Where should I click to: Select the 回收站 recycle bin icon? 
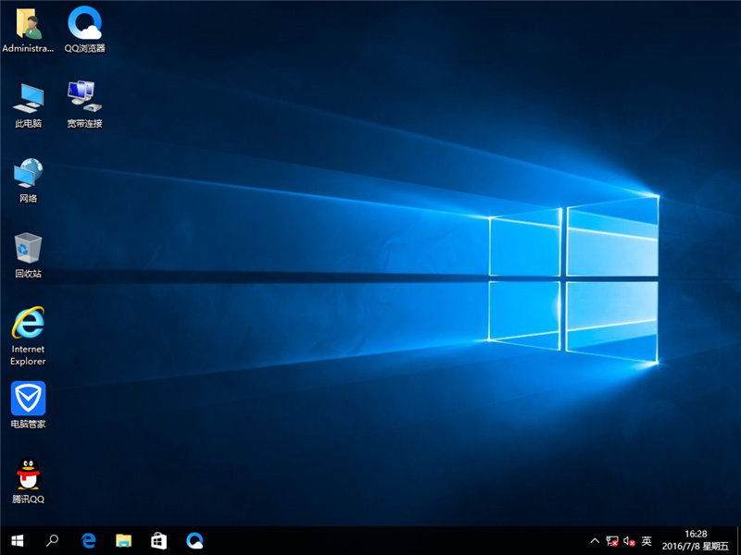coord(29,255)
